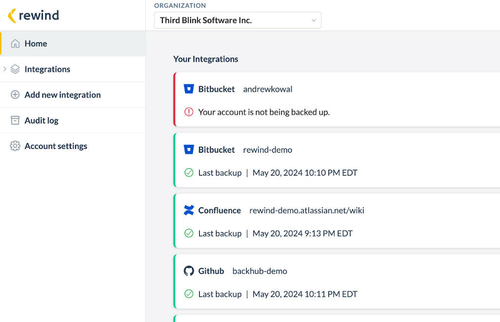Click 'Last backup' on the Github card
The width and height of the screenshot is (500, 322).
pyautogui.click(x=220, y=294)
